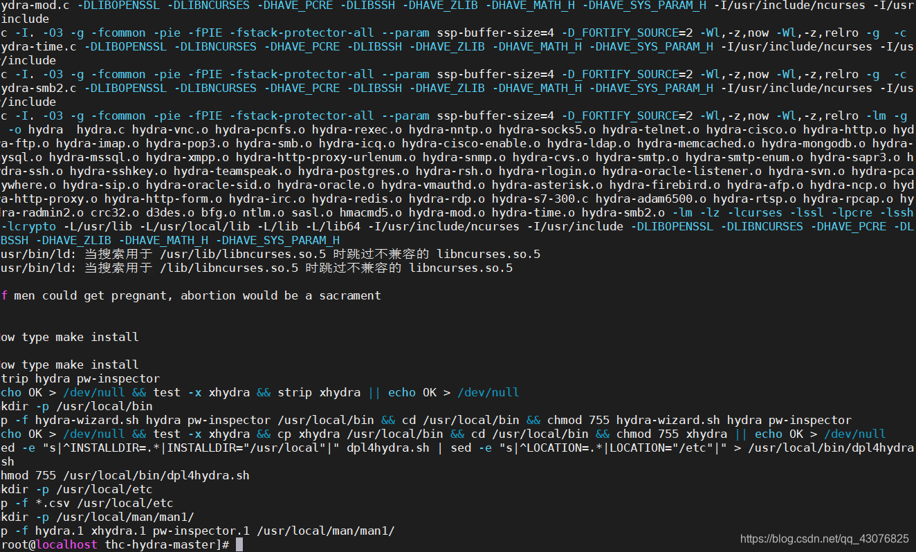The height and width of the screenshot is (552, 916).
Task: Click the line 'kdir -p /usr/local/bin'
Action: click(x=77, y=407)
